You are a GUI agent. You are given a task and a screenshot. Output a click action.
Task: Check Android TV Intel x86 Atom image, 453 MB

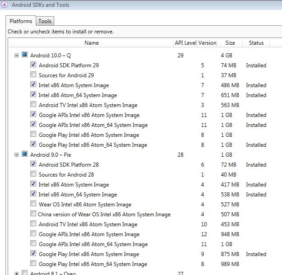[x=33, y=224]
